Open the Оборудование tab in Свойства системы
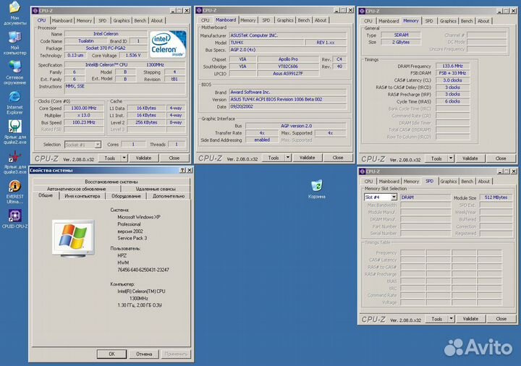This screenshot has width=521, height=366. tap(126, 195)
